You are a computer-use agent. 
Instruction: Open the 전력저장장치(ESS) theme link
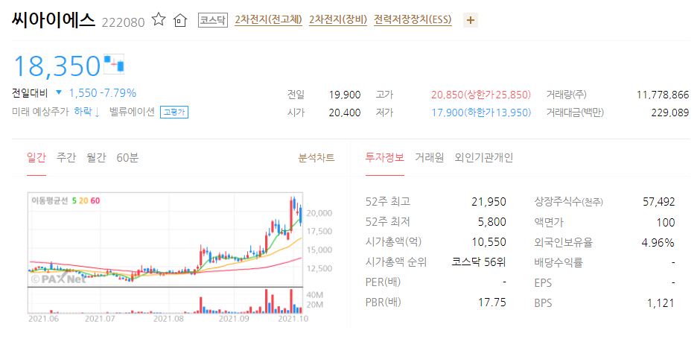pyautogui.click(x=413, y=20)
